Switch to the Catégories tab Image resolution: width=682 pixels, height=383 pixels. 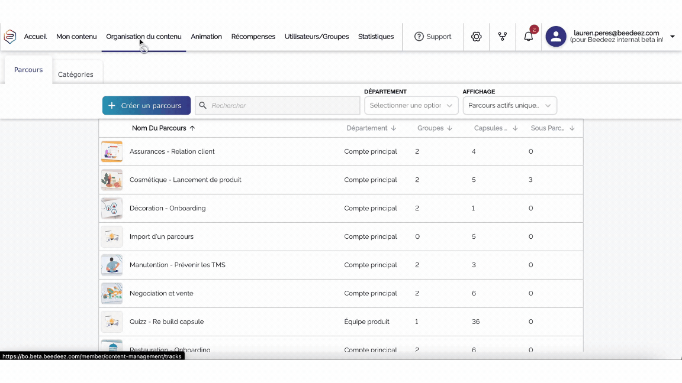point(76,74)
